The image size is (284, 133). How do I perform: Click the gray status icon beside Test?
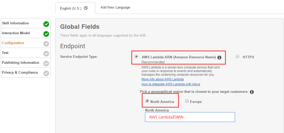(46, 54)
